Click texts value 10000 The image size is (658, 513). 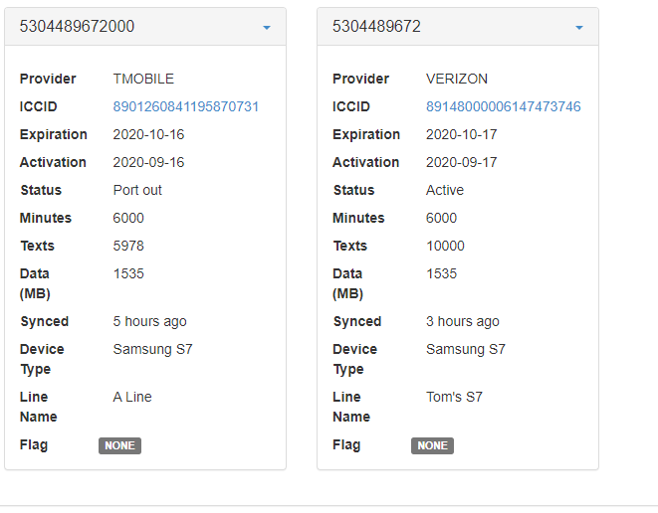pyautogui.click(x=445, y=246)
